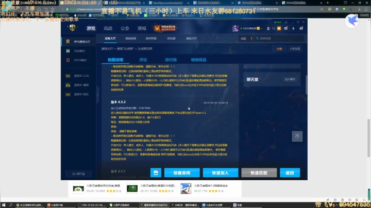Screen dimensions: 371x208
Task: Select the 地图说明 tab
Action: pos(115,60)
